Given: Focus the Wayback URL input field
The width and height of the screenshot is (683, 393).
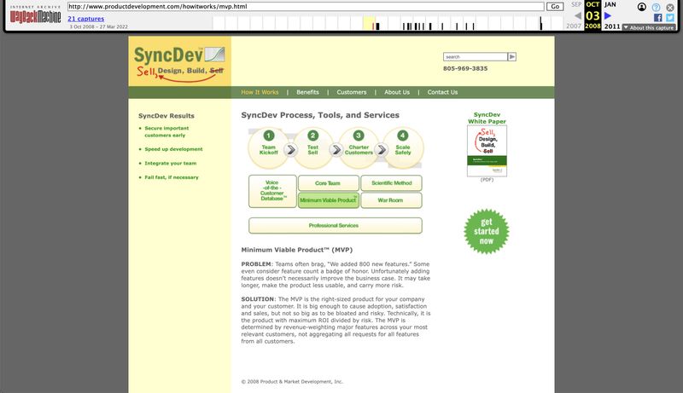Looking at the screenshot, I should (306, 7).
